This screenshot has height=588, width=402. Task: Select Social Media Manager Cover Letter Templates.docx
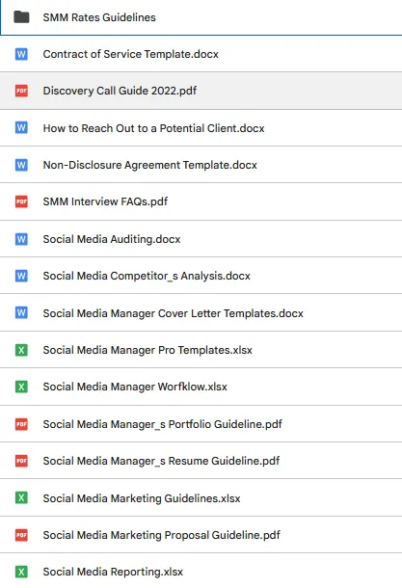173,313
